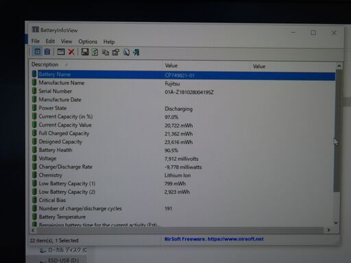Select the Full Charged Capacity row
Image resolution: width=351 pixels, height=263 pixels.
[x=184, y=134]
